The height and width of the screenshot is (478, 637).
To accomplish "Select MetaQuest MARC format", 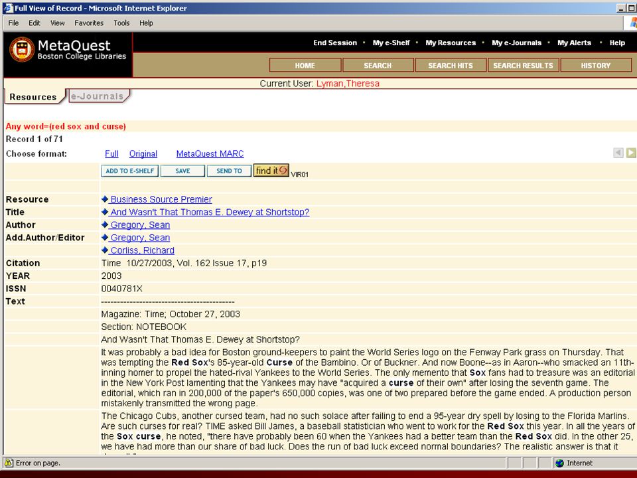I will pos(210,153).
